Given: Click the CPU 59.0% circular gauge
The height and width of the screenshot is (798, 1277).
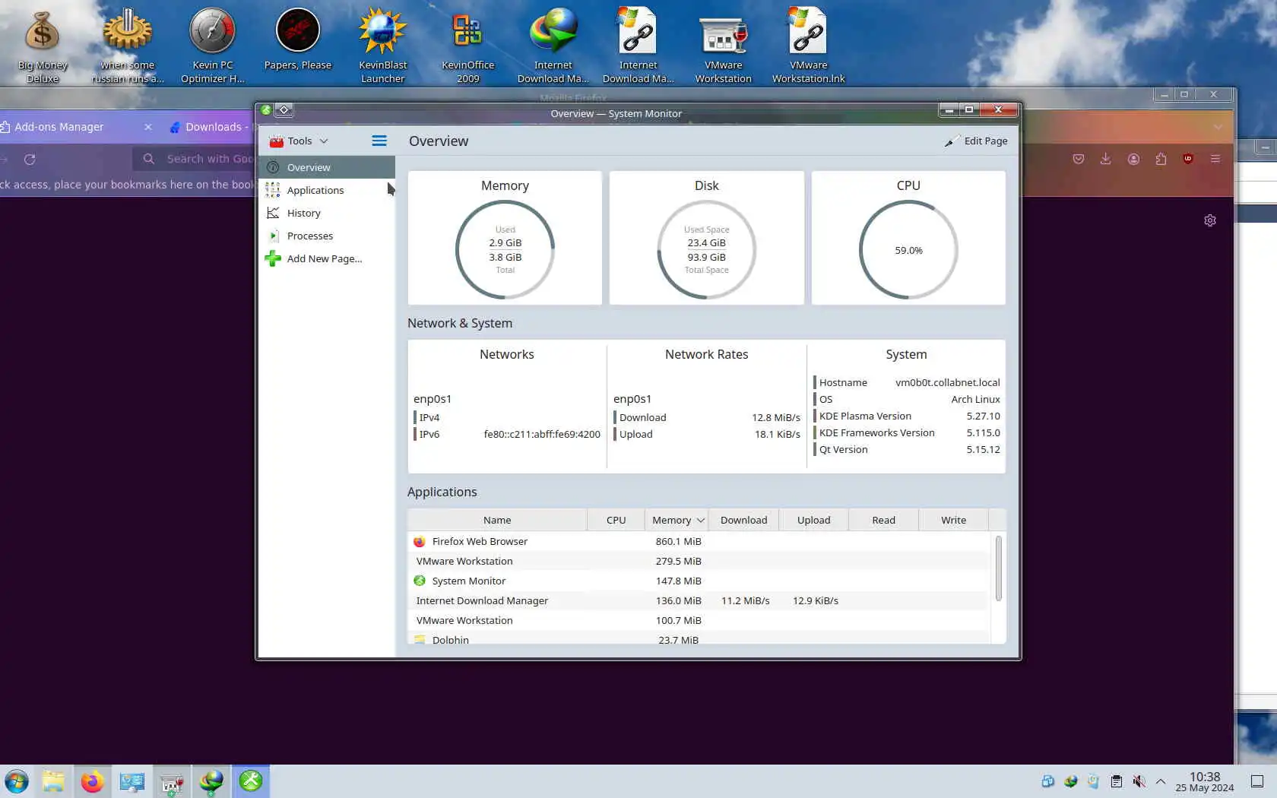Looking at the screenshot, I should click(x=908, y=249).
